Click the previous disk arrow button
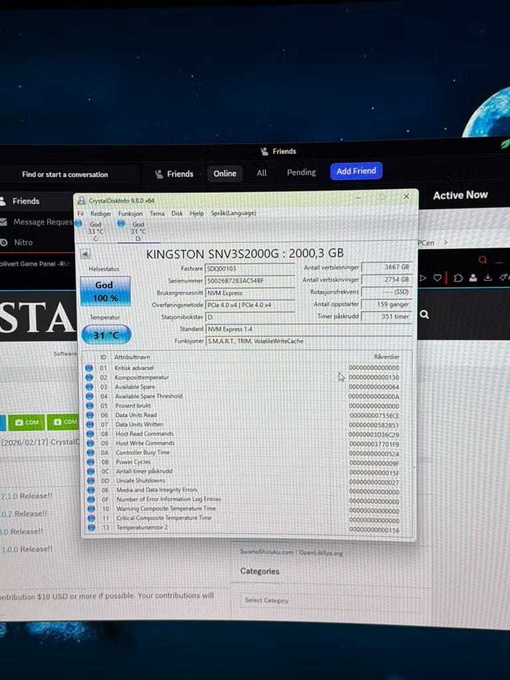Viewport: 510px width, 680px height. pos(86,254)
